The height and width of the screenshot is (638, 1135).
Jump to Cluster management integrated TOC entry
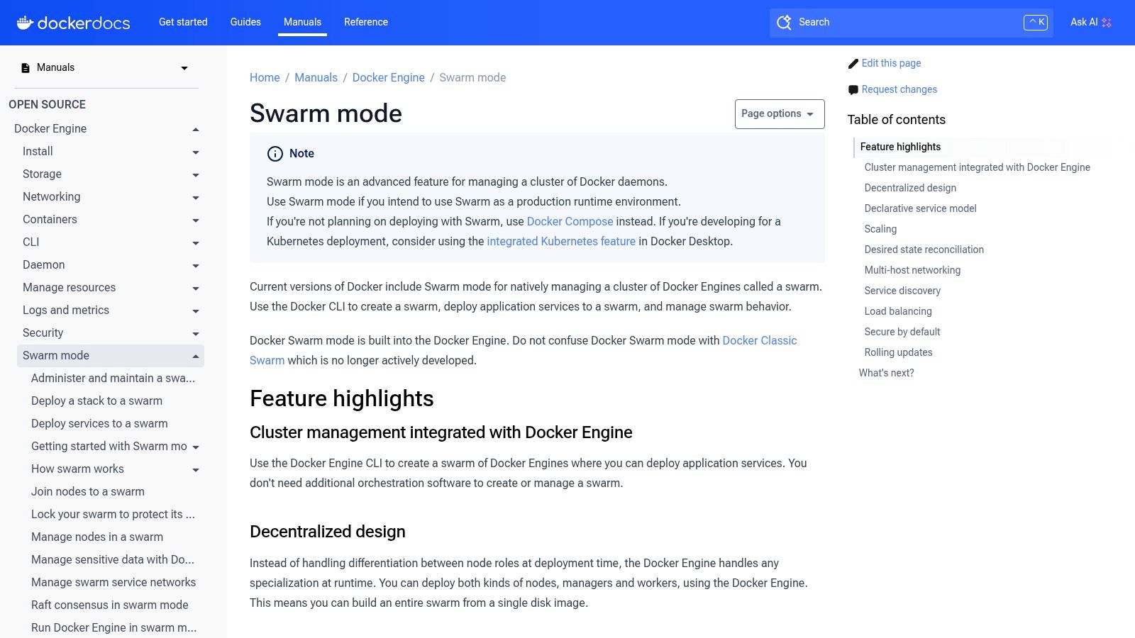tap(977, 167)
